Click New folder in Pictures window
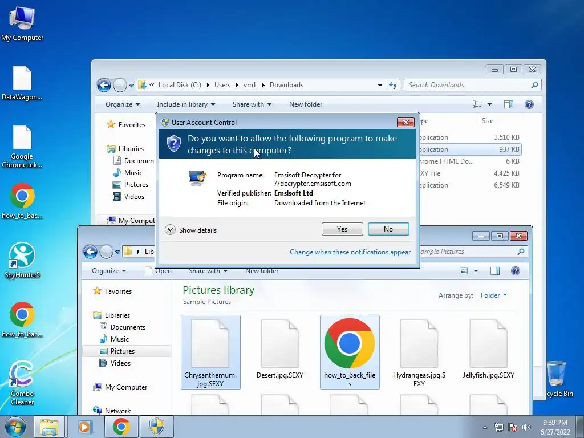This screenshot has height=438, width=584. 261,271
